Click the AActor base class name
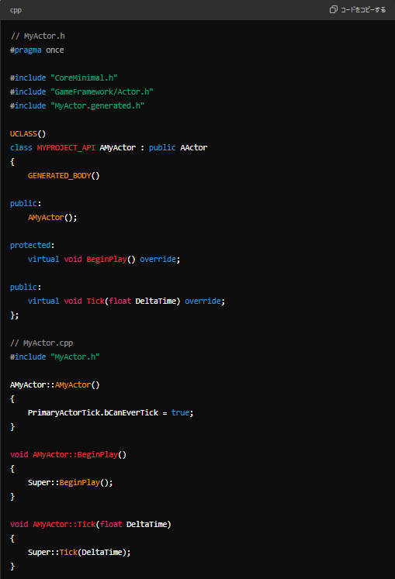Viewport: 395px width, 579px height. click(x=194, y=148)
